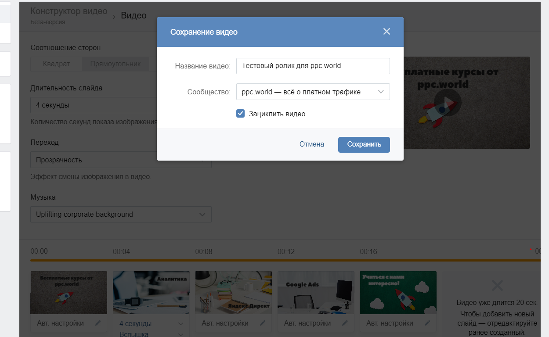
Task: Open the 'Длительность слайда' duration dropdown
Action: coord(121,105)
